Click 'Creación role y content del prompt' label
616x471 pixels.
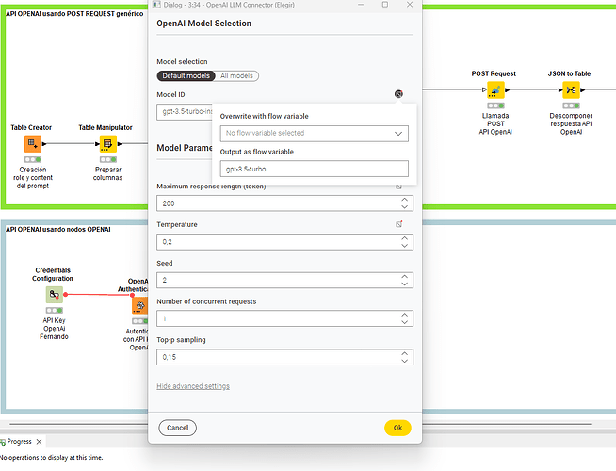33,177
